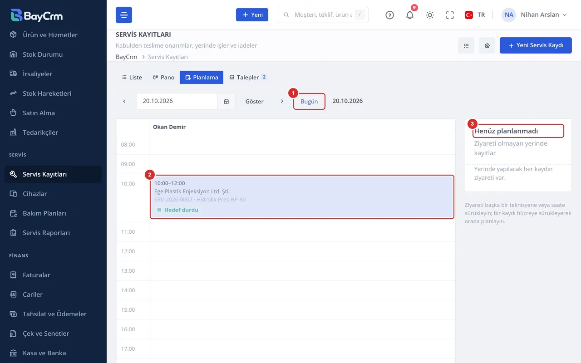Go to next day with right chevron
Image resolution: width=581 pixels, height=363 pixels.
tap(282, 101)
